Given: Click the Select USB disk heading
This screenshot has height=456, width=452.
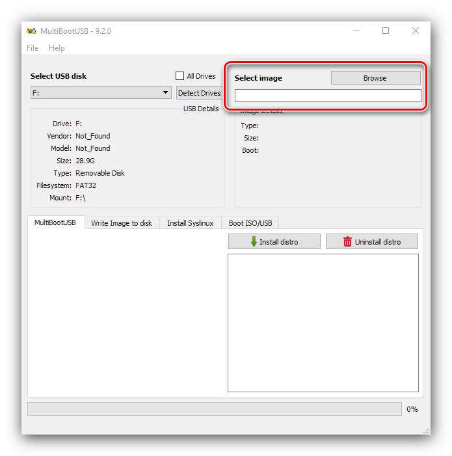Looking at the screenshot, I should point(59,76).
